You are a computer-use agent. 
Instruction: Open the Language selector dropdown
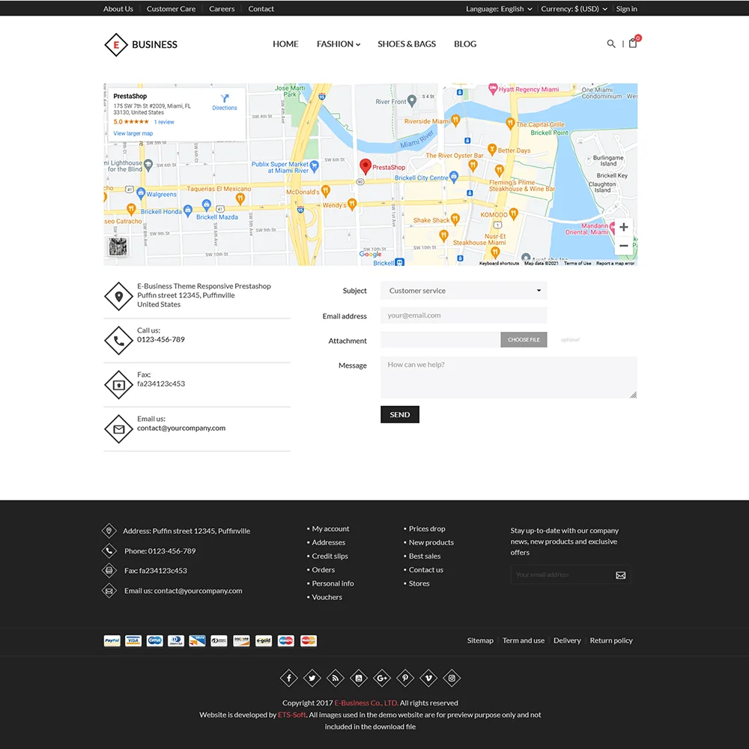pyautogui.click(x=499, y=9)
